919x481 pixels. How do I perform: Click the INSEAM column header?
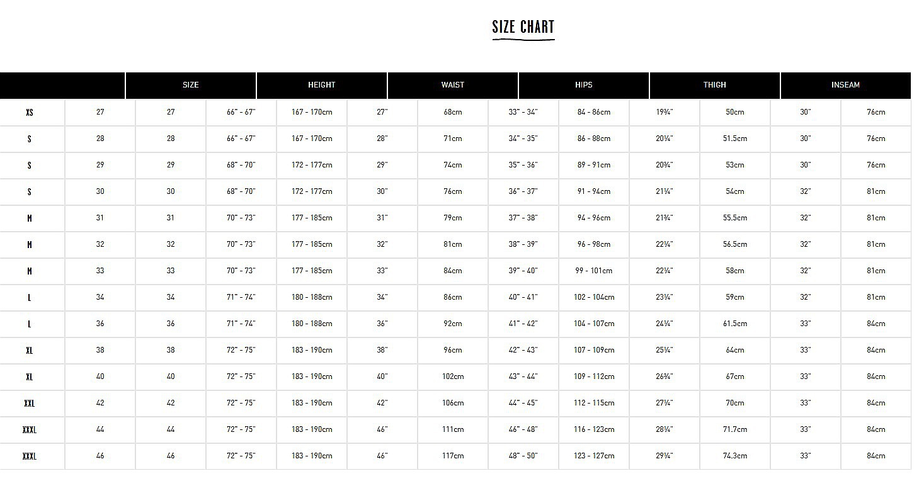point(845,85)
